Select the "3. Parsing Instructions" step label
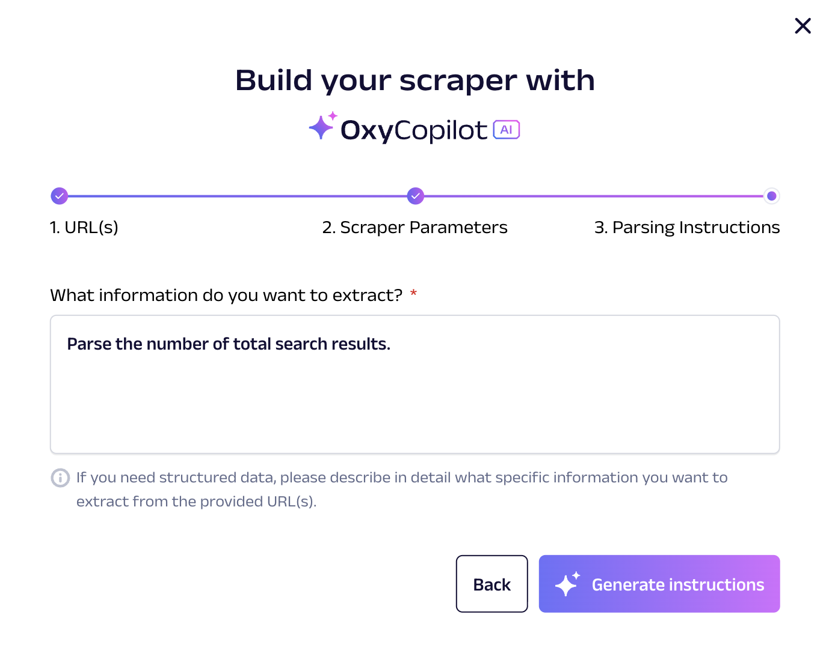Image resolution: width=829 pixels, height=650 pixels. click(686, 228)
